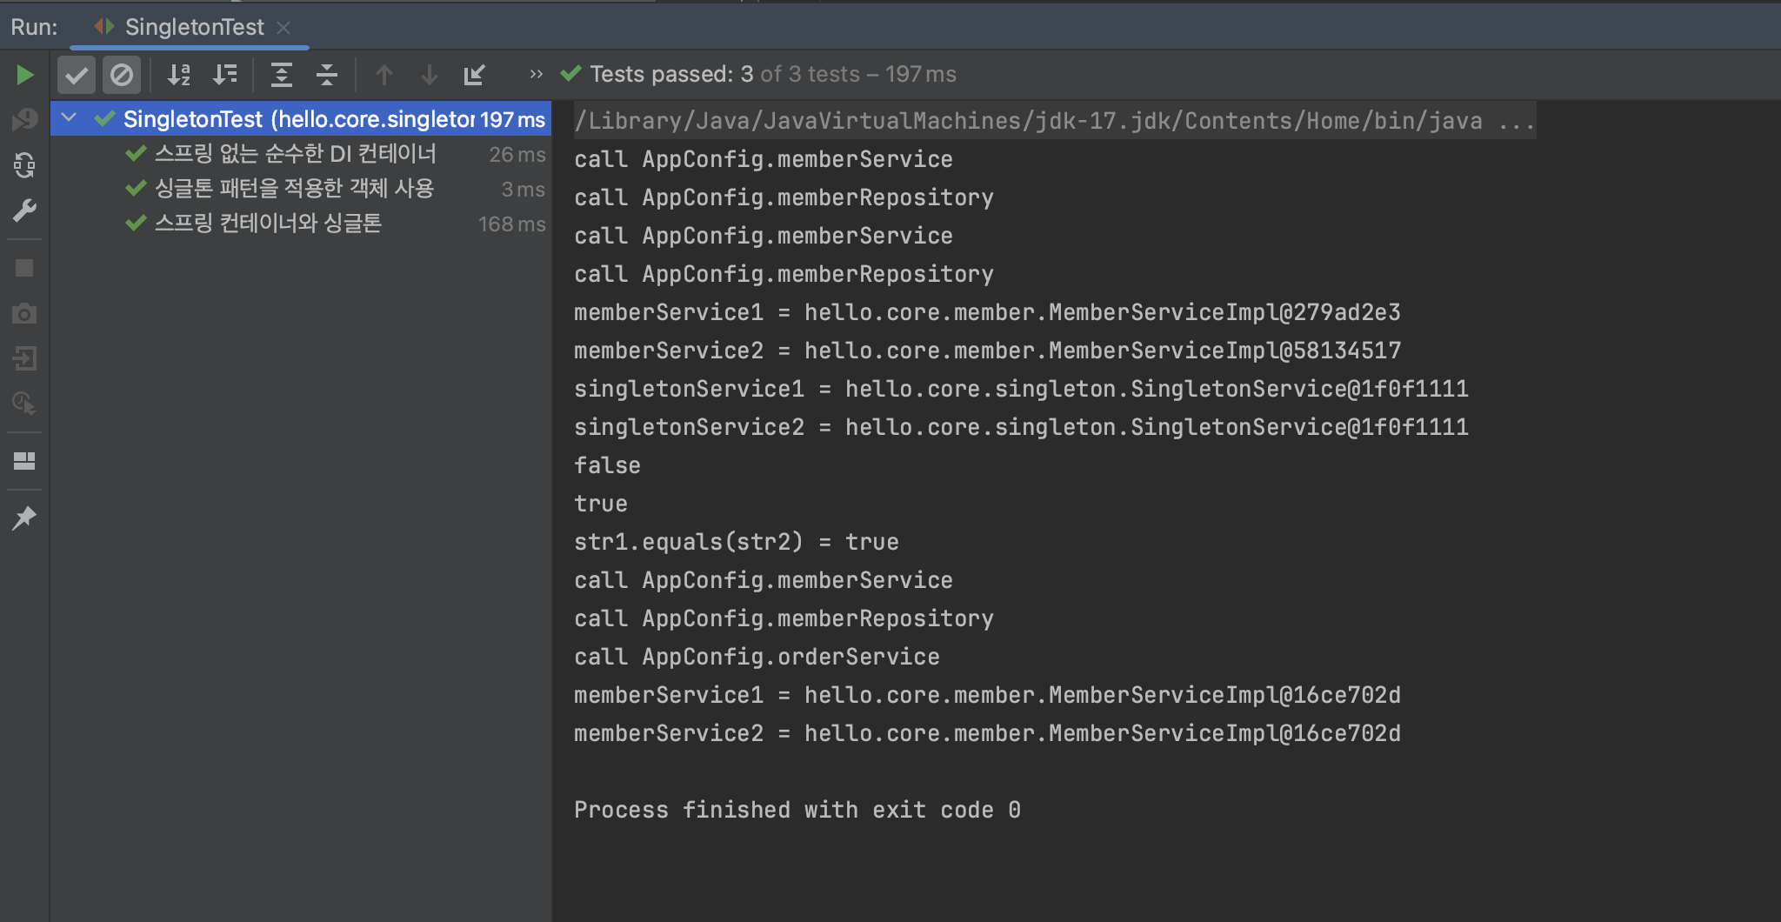Sort test results by duration
This screenshot has width=1781, height=922.
click(224, 75)
